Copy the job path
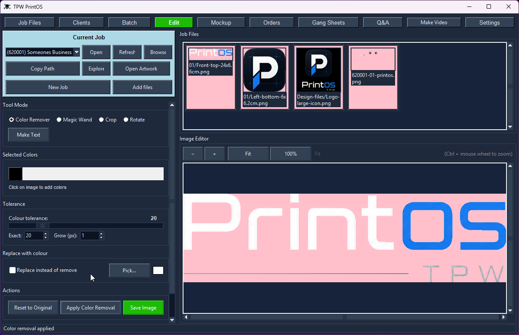 click(x=43, y=69)
